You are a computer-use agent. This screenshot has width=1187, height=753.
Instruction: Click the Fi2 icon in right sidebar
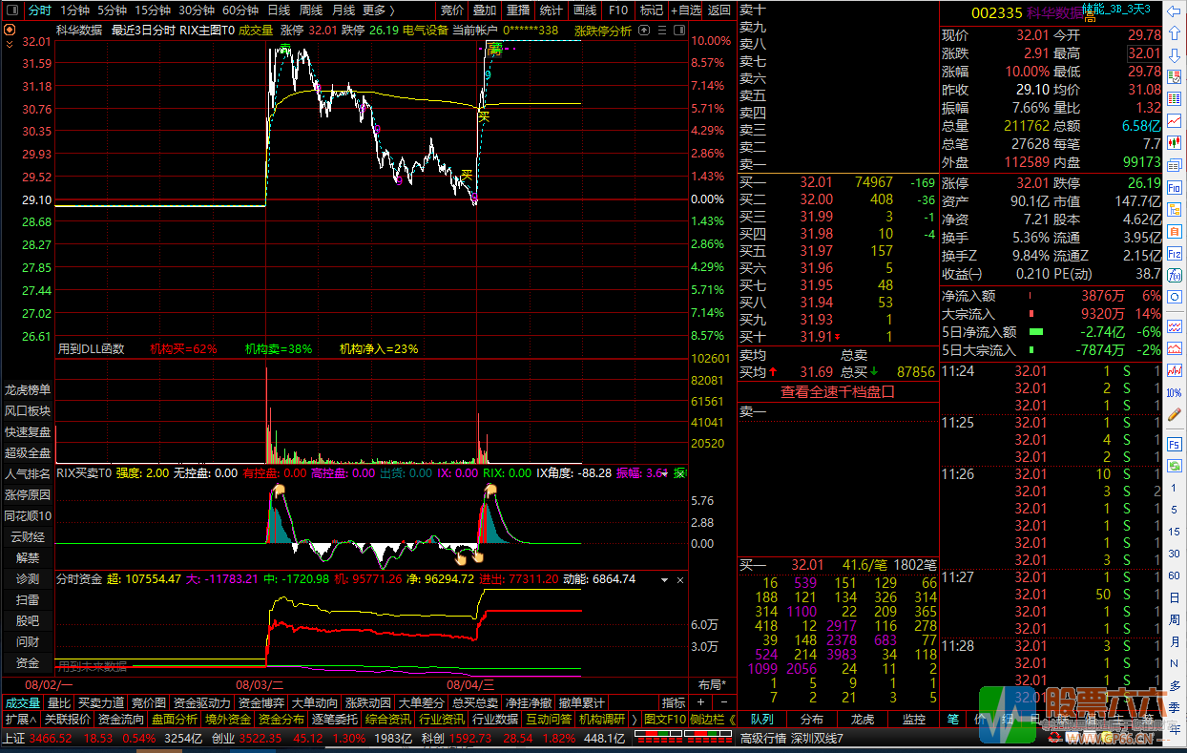tap(1175, 255)
